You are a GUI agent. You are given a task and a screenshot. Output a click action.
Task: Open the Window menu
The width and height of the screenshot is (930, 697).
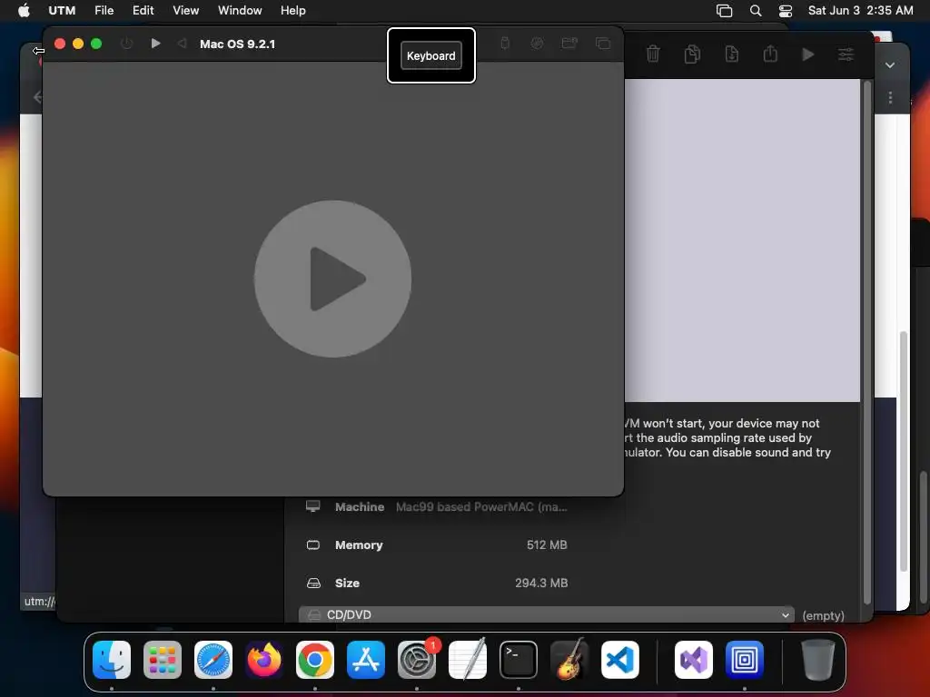click(240, 10)
